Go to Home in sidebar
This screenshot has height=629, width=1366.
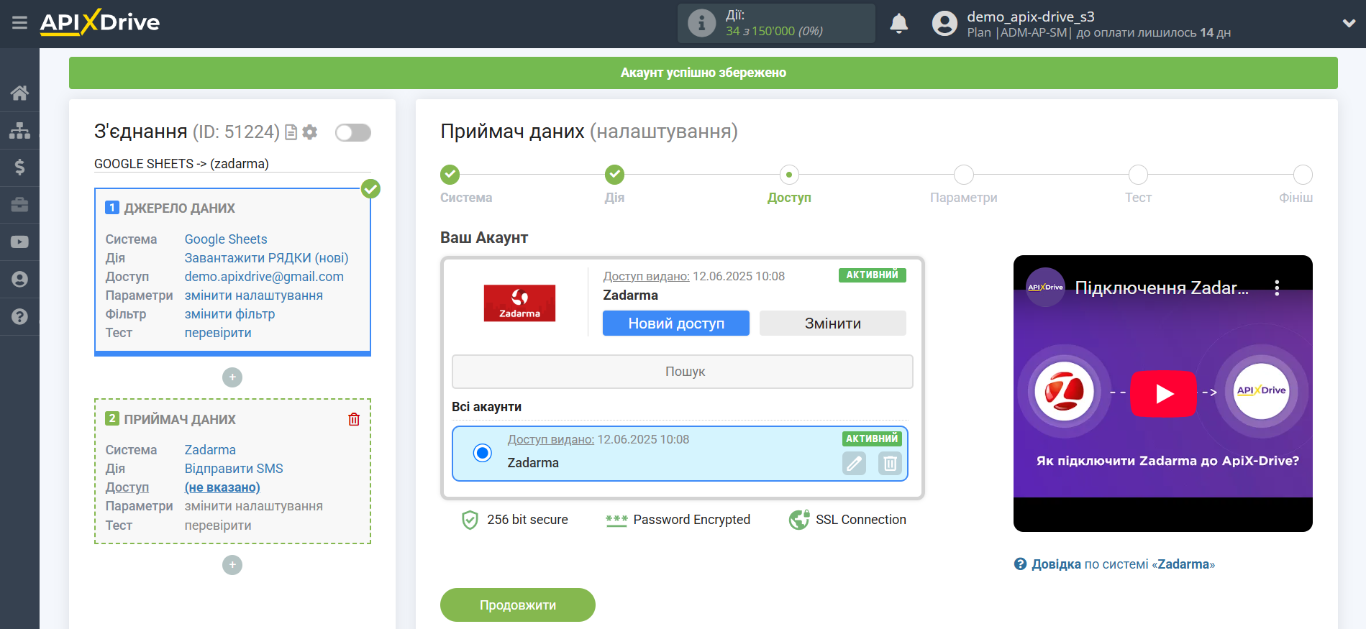coord(19,93)
